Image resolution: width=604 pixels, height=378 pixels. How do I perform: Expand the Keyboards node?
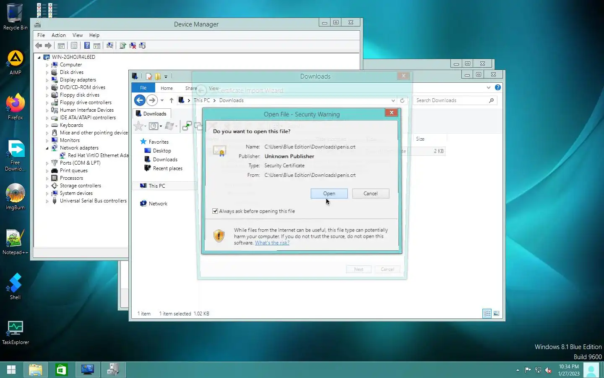tap(47, 126)
